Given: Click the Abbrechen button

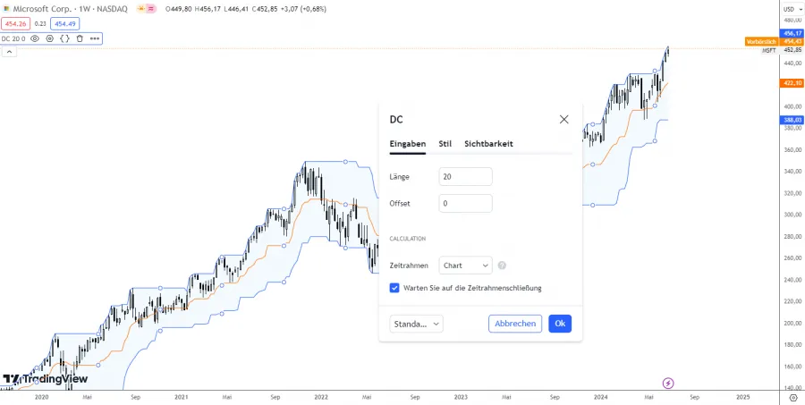Looking at the screenshot, I should pos(515,324).
